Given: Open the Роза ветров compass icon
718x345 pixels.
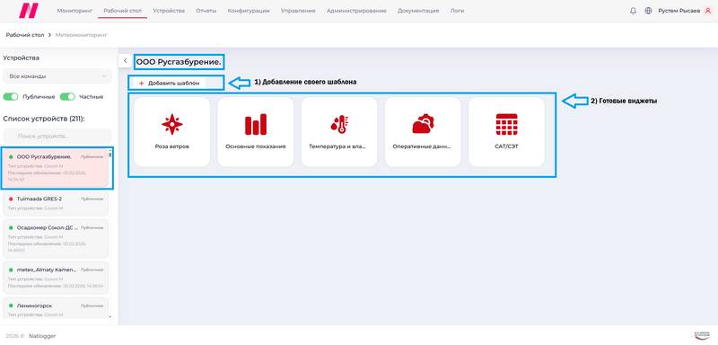Looking at the screenshot, I should tap(171, 124).
